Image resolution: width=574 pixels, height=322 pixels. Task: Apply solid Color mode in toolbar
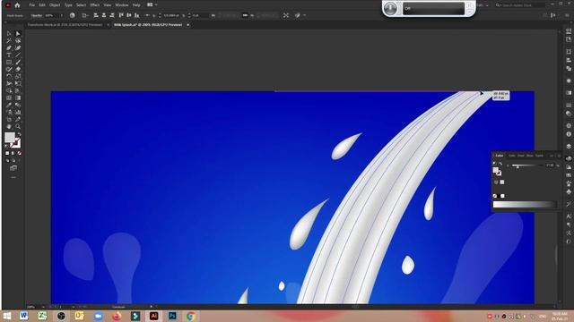coord(7,153)
